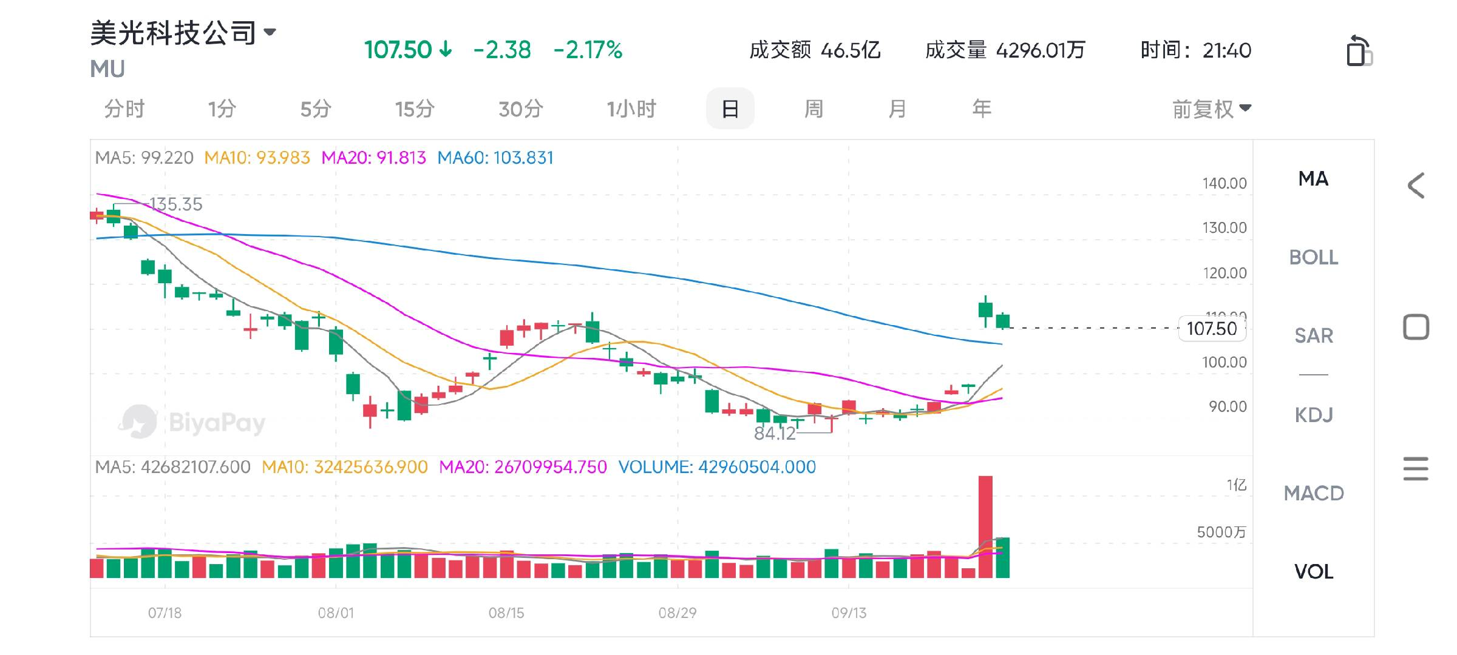Click the 140.00 price axis label
The height and width of the screenshot is (655, 1457).
[x=1224, y=183]
